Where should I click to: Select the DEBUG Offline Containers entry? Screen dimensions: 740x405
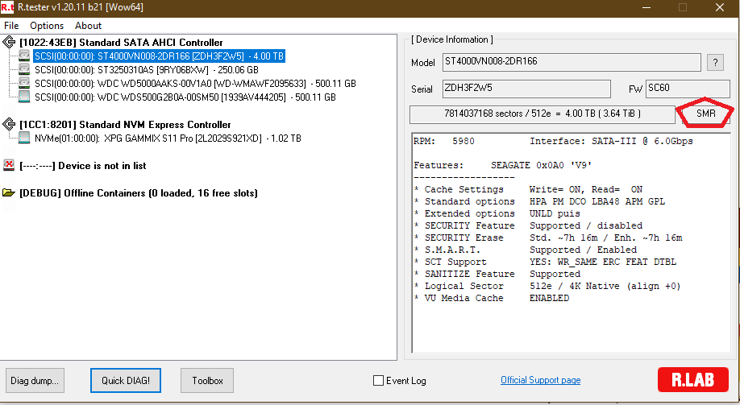point(139,192)
